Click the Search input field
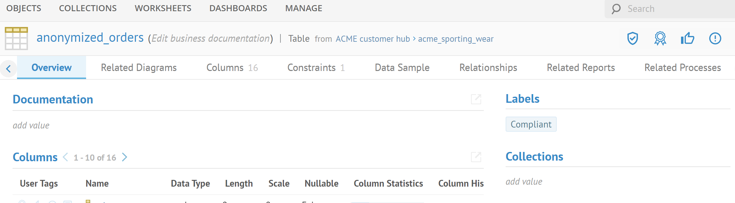Screen dimensions: 735x203 pyautogui.click(x=675, y=9)
